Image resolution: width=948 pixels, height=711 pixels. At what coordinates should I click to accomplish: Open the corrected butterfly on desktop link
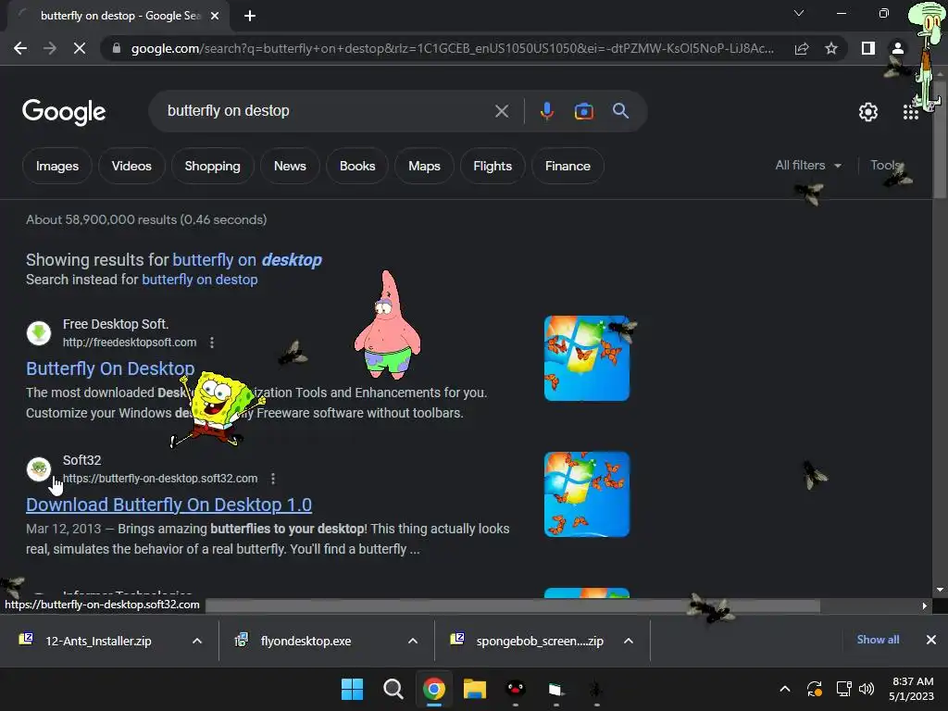click(x=246, y=260)
